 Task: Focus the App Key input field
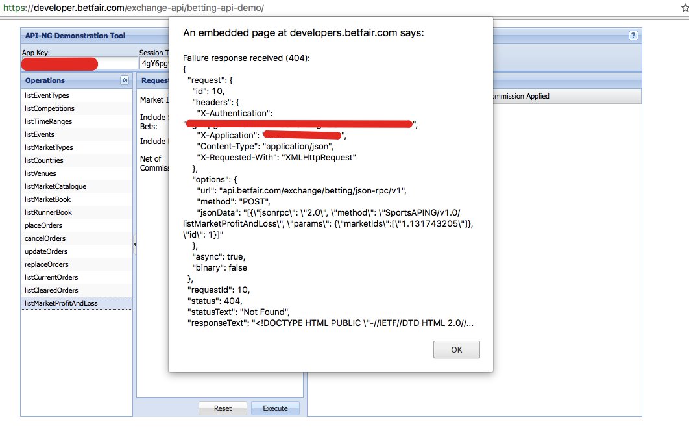click(x=80, y=64)
